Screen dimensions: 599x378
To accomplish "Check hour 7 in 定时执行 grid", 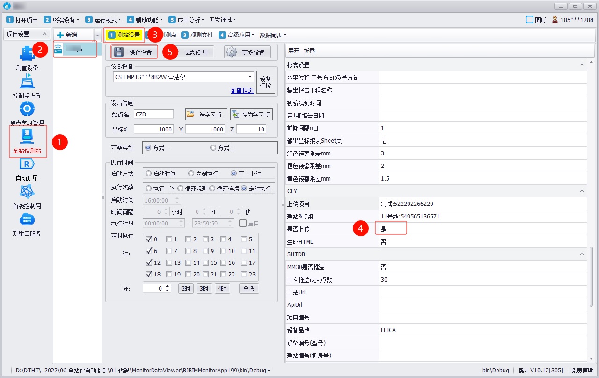I will tap(169, 251).
